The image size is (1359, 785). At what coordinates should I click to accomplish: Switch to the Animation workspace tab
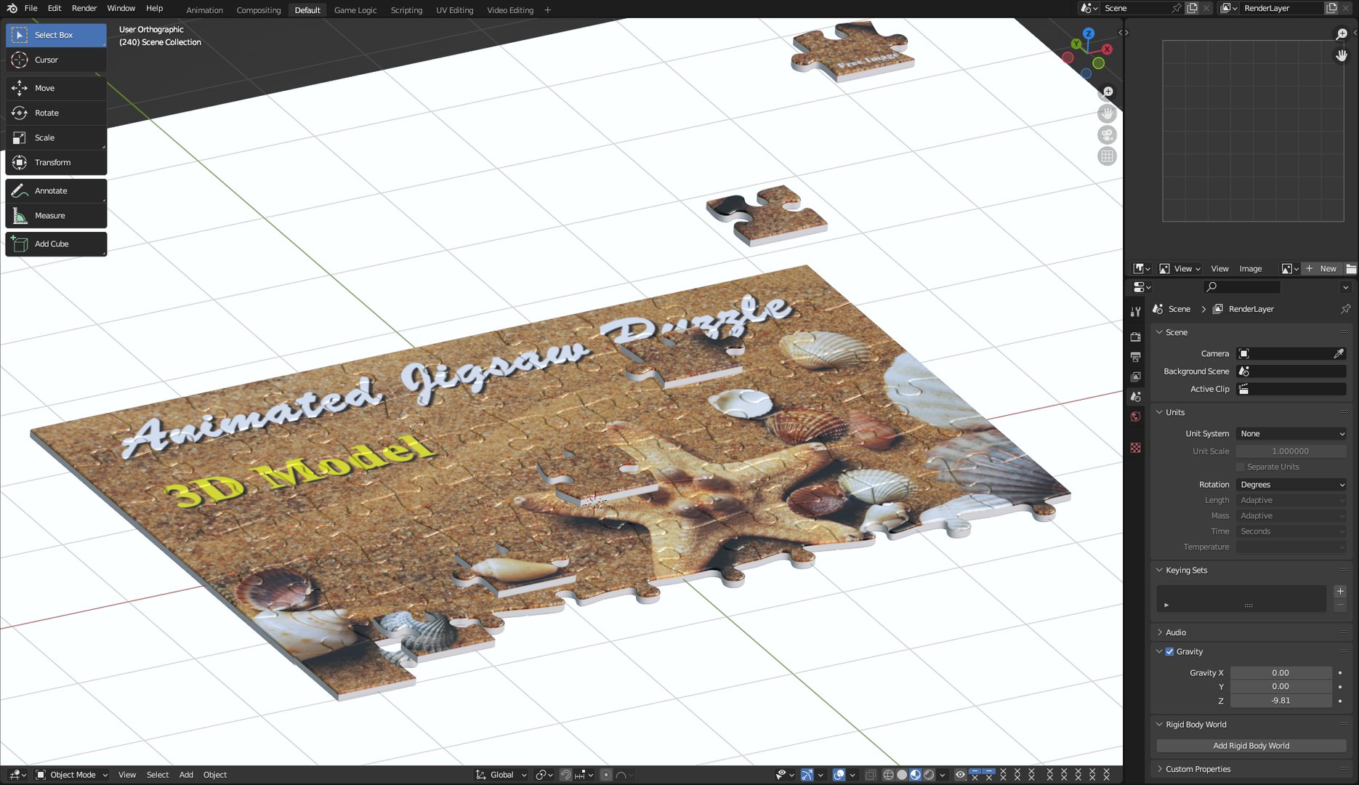point(204,10)
